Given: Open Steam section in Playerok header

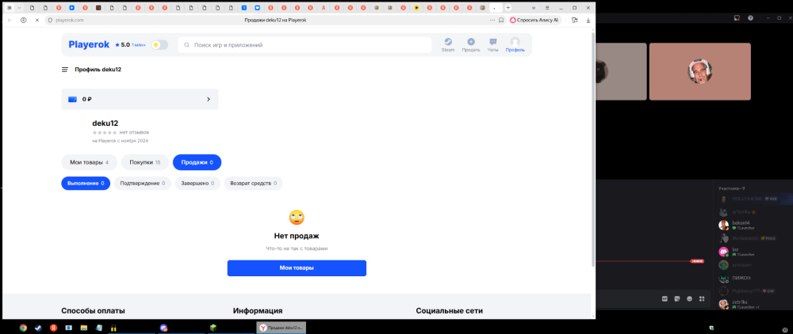Looking at the screenshot, I should coord(447,44).
